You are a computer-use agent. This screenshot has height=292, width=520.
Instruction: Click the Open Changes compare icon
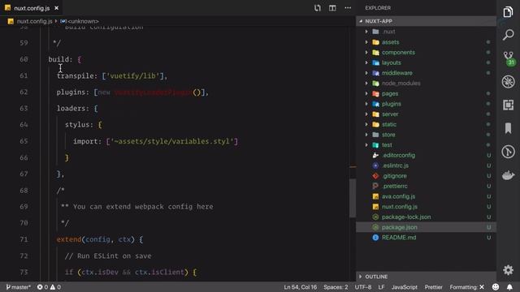point(318,8)
